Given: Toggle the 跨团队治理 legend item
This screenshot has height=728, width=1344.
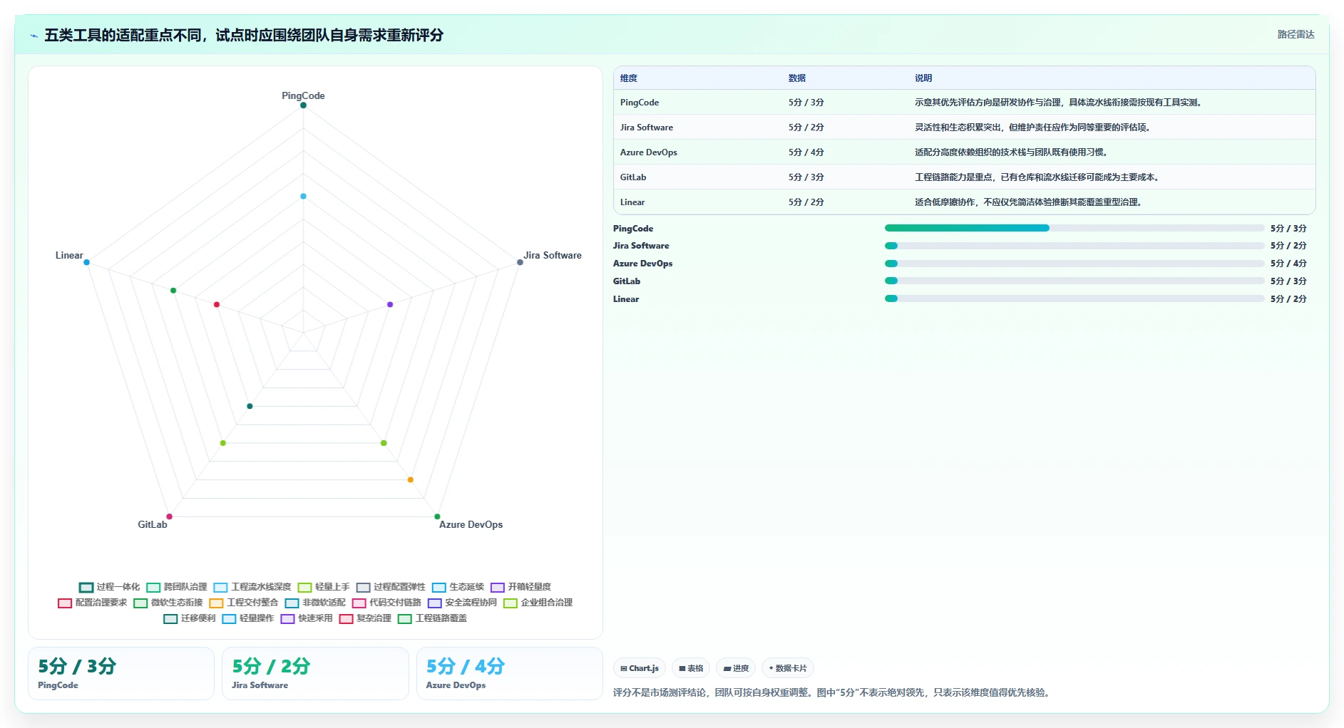Looking at the screenshot, I should pyautogui.click(x=176, y=587).
